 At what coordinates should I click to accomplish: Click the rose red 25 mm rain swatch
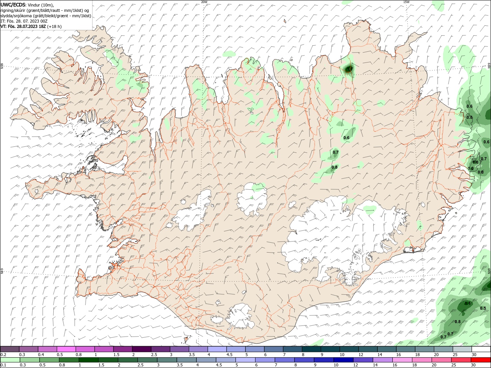click(x=462, y=360)
